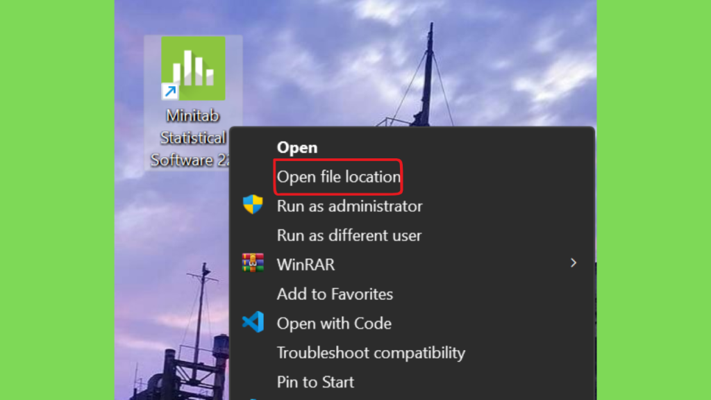Screen dimensions: 711x400
Task: Select Run as different user
Action: click(x=349, y=235)
